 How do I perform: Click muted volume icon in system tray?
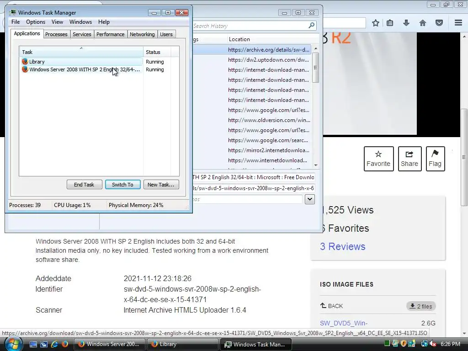433,344
